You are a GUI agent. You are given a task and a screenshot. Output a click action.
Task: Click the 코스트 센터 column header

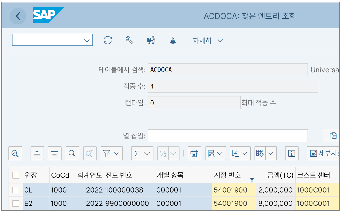(318, 175)
